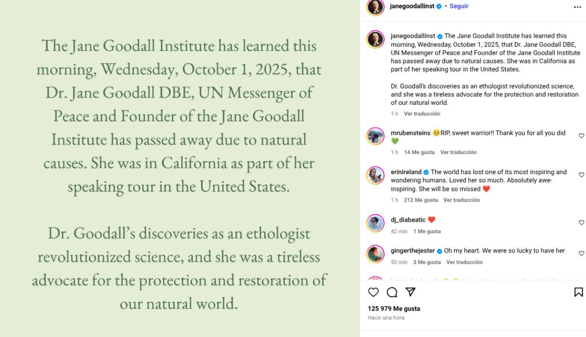
Task: Like the post with the heart icon
Action: [x=374, y=292]
